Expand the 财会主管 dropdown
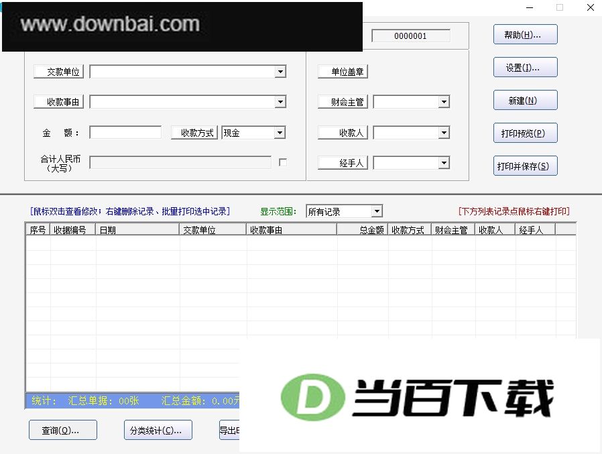This screenshot has width=602, height=454. [444, 102]
